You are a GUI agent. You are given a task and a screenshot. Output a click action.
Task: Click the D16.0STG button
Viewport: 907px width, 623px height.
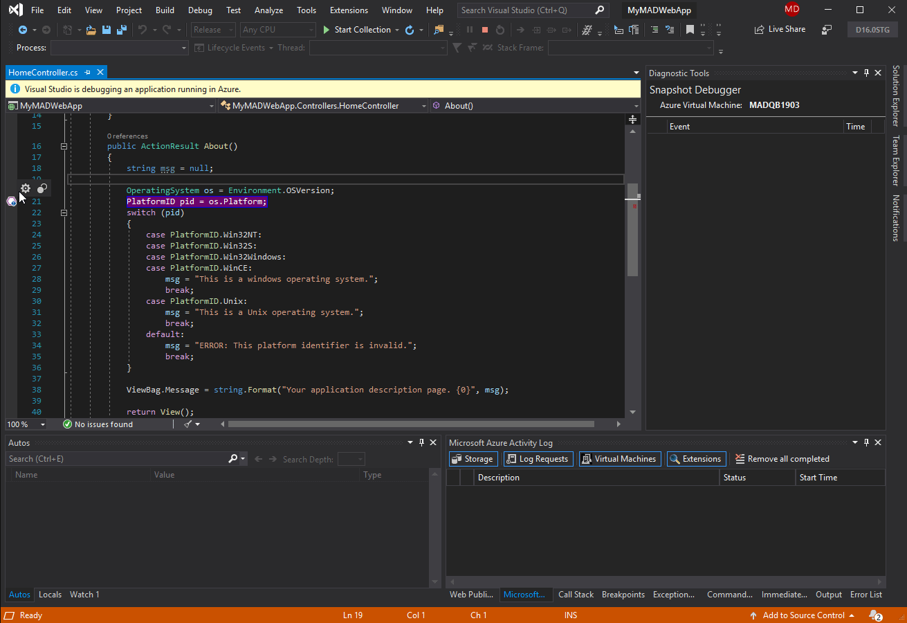[x=872, y=30]
